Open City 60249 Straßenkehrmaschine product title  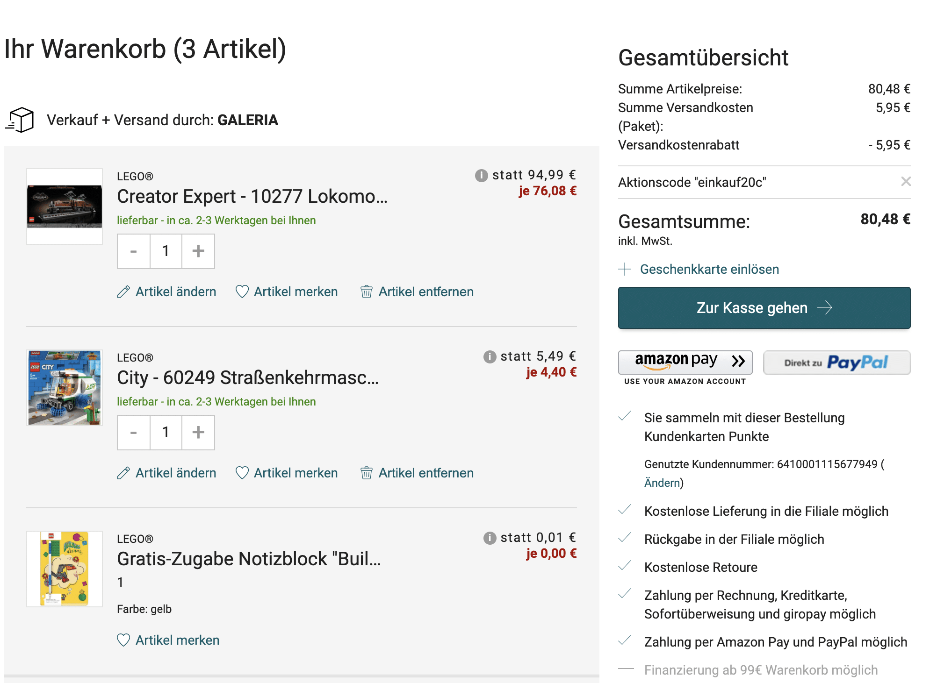[248, 377]
